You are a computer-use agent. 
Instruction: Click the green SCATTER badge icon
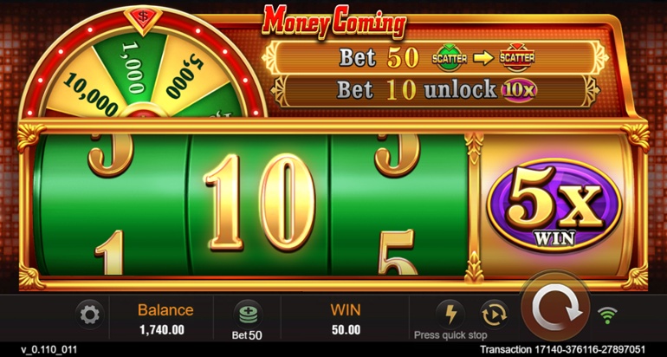449,58
